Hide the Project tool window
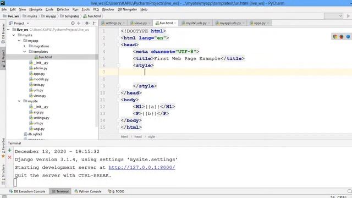The image size is (352, 198). pyautogui.click(x=94, y=23)
